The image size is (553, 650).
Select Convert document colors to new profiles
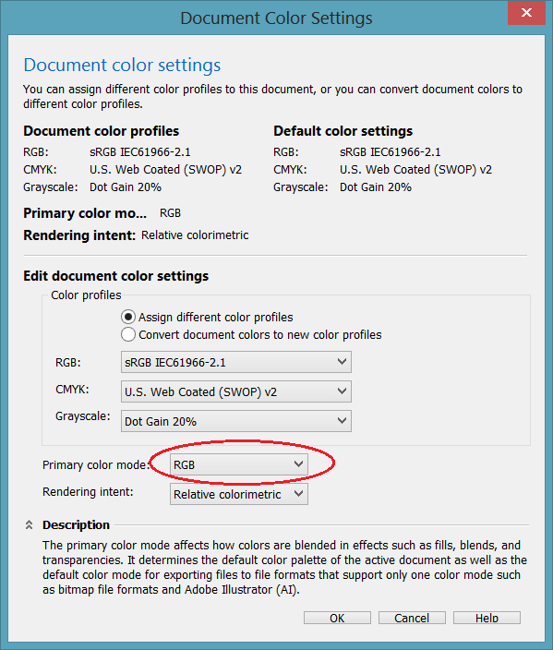click(128, 334)
